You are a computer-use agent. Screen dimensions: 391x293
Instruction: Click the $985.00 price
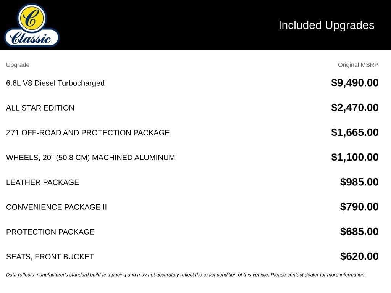click(x=359, y=182)
